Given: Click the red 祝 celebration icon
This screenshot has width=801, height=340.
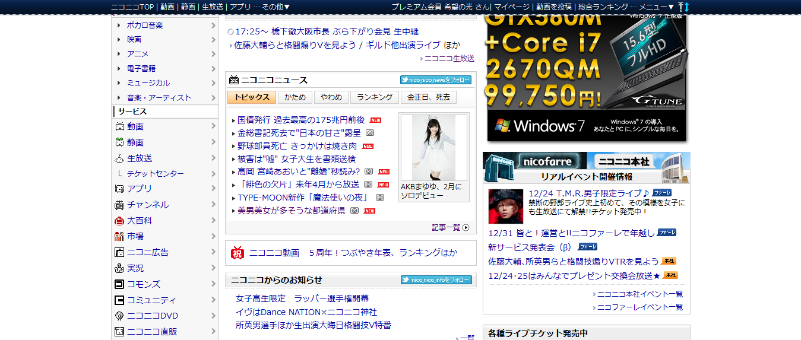Looking at the screenshot, I should pyautogui.click(x=238, y=253).
